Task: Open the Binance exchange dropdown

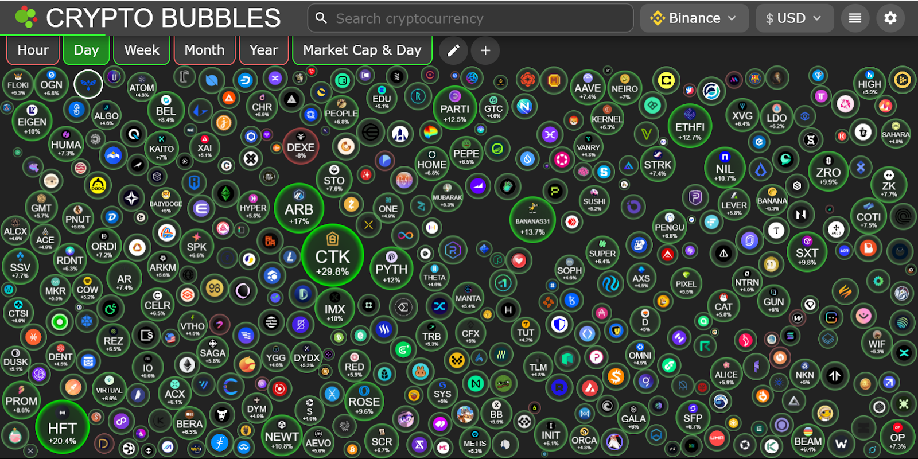Action: (694, 18)
